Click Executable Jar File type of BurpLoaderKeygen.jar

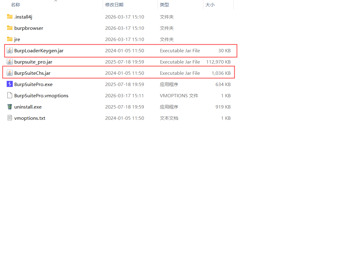[180, 51]
